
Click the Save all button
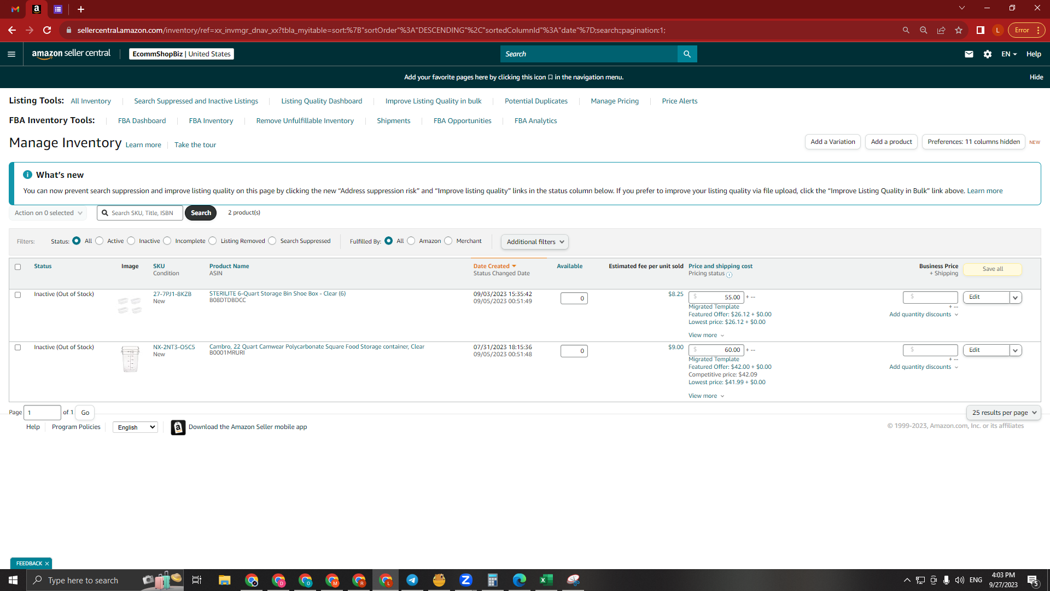[993, 269]
